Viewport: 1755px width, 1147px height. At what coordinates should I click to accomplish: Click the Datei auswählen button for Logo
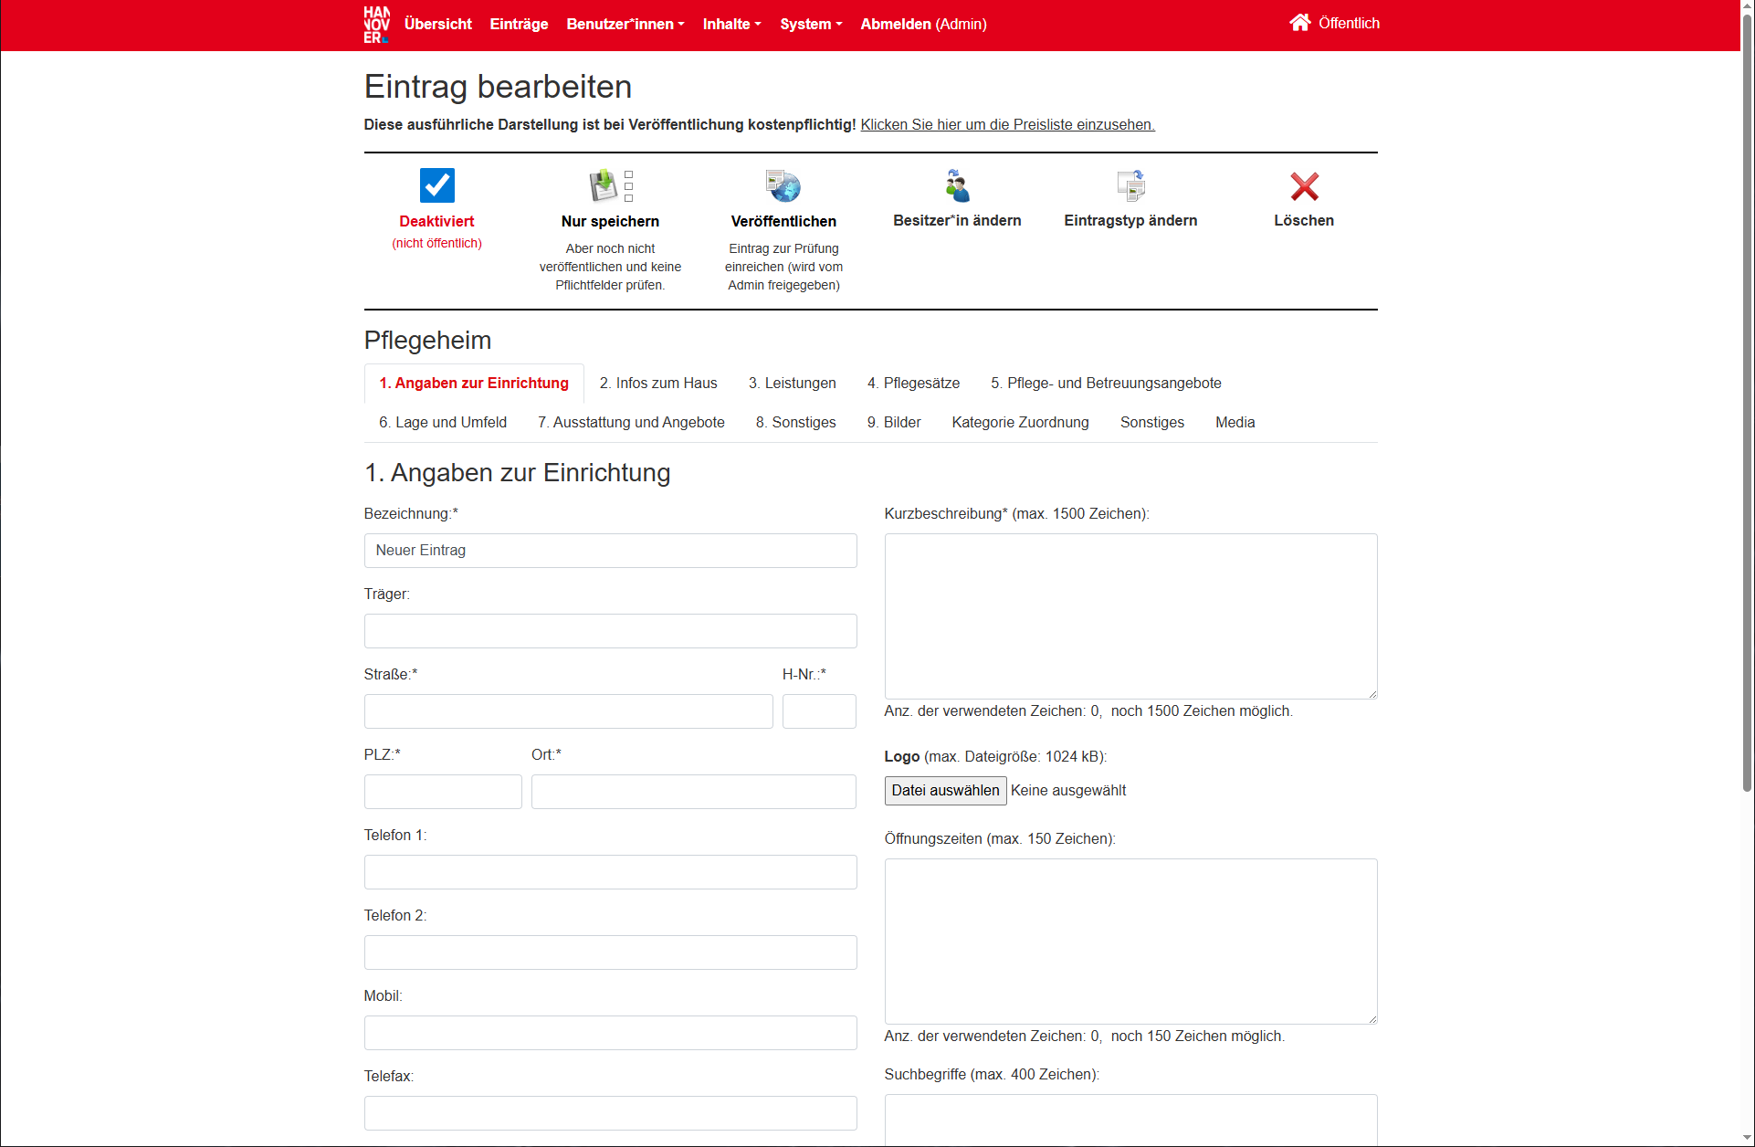[945, 791]
